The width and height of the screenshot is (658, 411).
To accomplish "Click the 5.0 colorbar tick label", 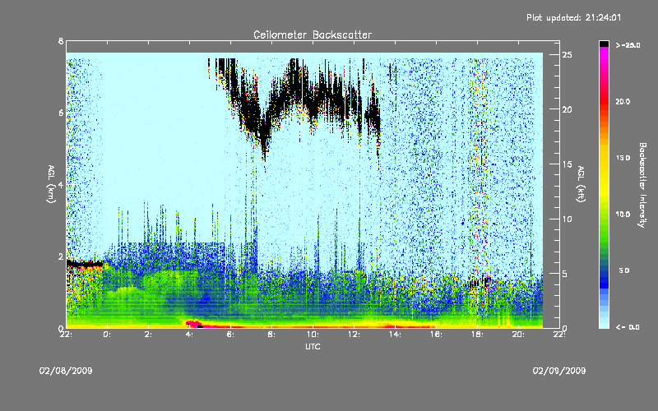I will click(x=624, y=270).
